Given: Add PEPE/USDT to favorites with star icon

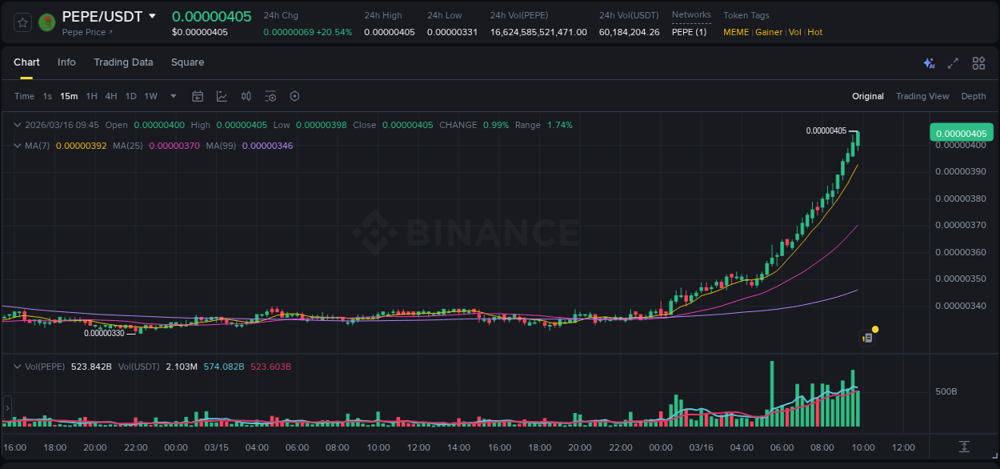Looking at the screenshot, I should click(x=22, y=22).
